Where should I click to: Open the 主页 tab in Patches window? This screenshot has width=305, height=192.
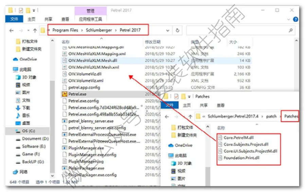(187, 105)
